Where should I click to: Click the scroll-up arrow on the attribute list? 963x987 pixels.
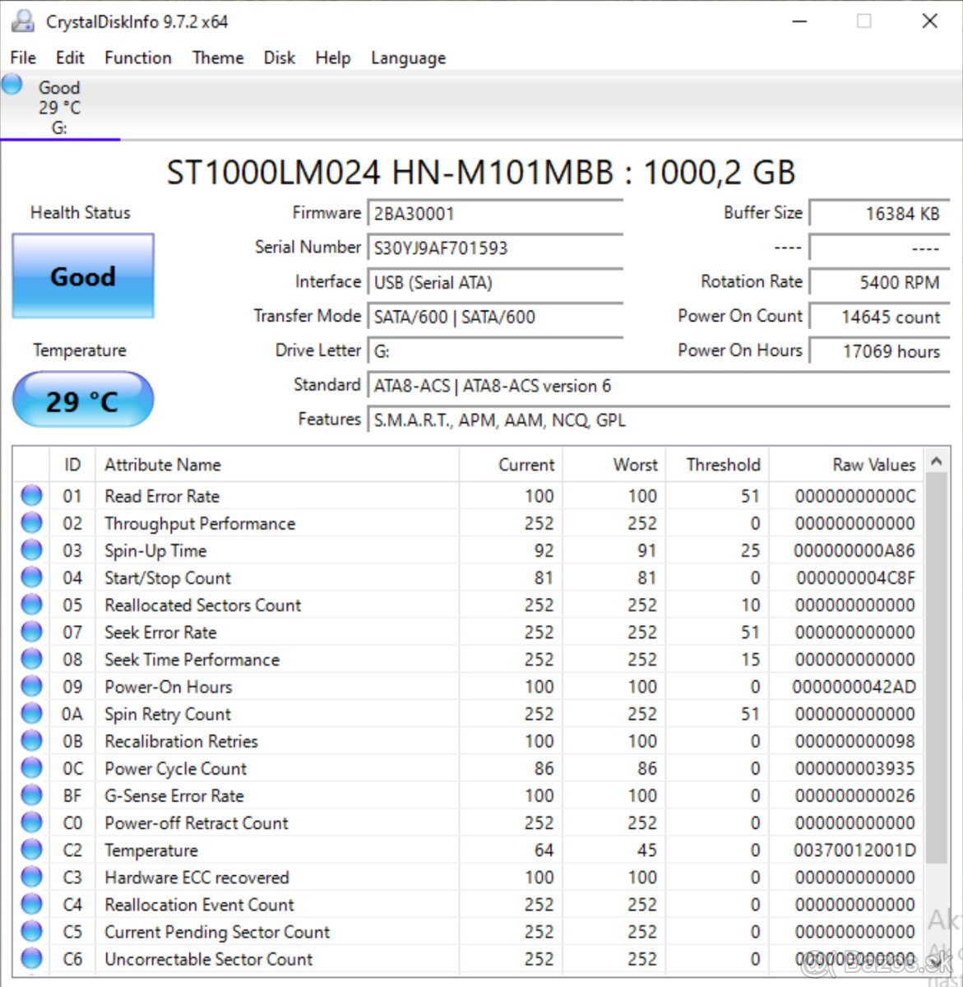[937, 461]
